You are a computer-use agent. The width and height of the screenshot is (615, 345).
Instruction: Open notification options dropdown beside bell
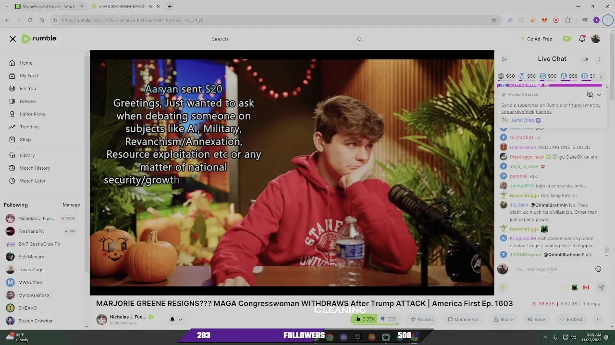click(181, 320)
